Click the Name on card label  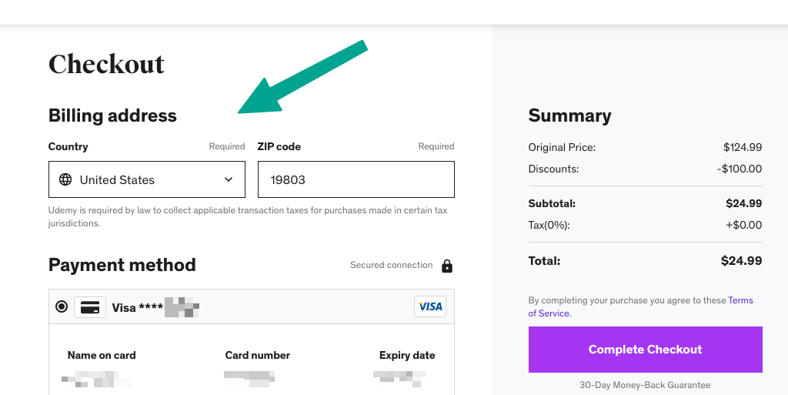tap(102, 355)
